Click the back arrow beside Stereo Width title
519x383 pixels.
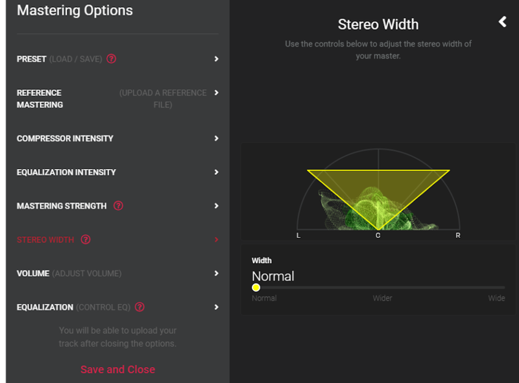click(502, 22)
